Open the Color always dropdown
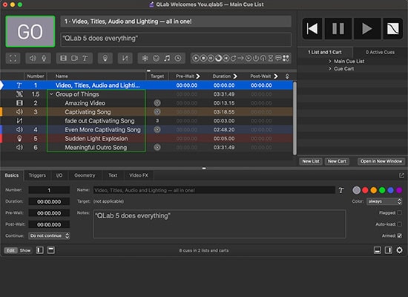 coord(384,201)
